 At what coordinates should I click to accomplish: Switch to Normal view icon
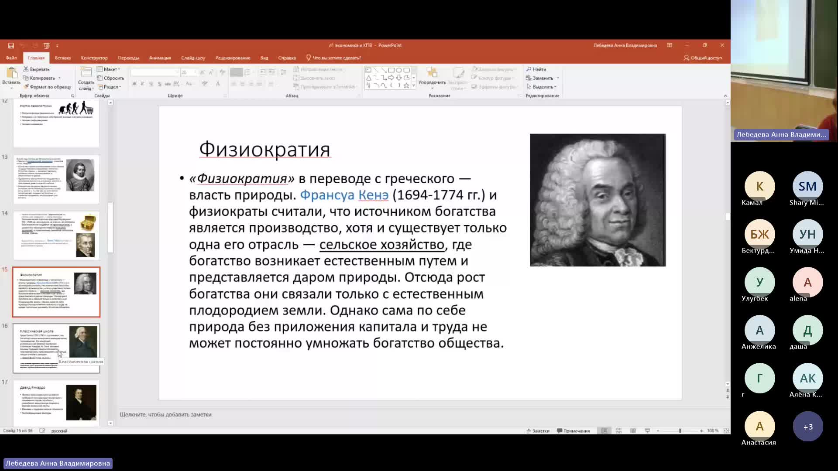pos(604,431)
